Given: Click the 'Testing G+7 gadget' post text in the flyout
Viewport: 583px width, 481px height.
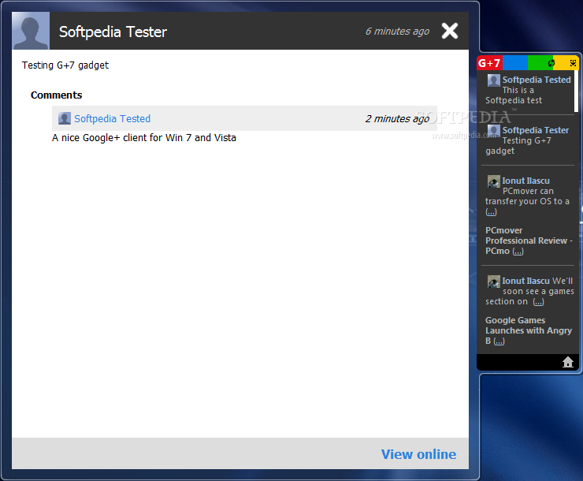Looking at the screenshot, I should tap(65, 65).
